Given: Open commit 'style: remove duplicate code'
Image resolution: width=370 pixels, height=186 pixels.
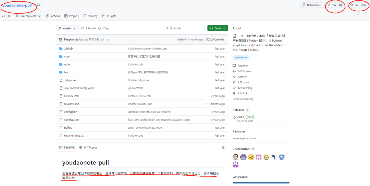Looking at the screenshot, I should (x=145, y=128).
